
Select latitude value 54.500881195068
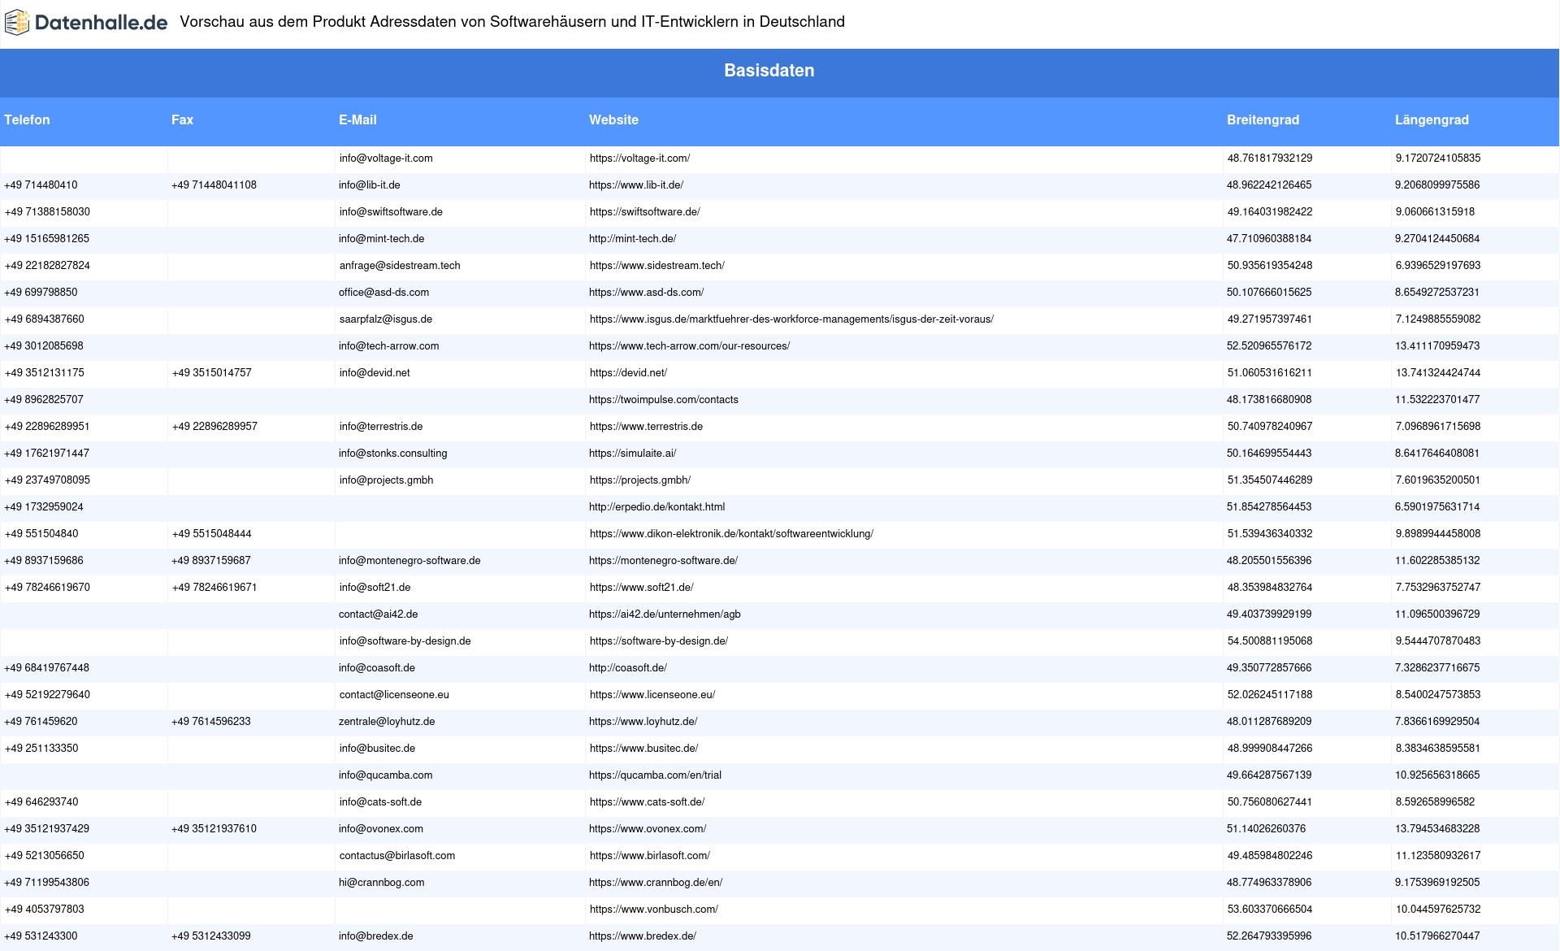pos(1270,641)
